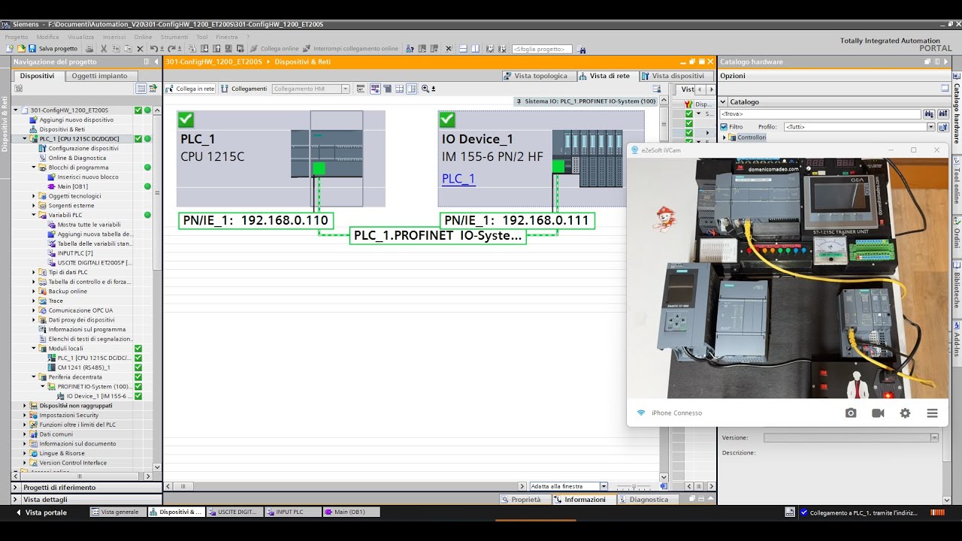This screenshot has height=541, width=962.
Task: Click the Collegamenti button
Action: point(244,89)
